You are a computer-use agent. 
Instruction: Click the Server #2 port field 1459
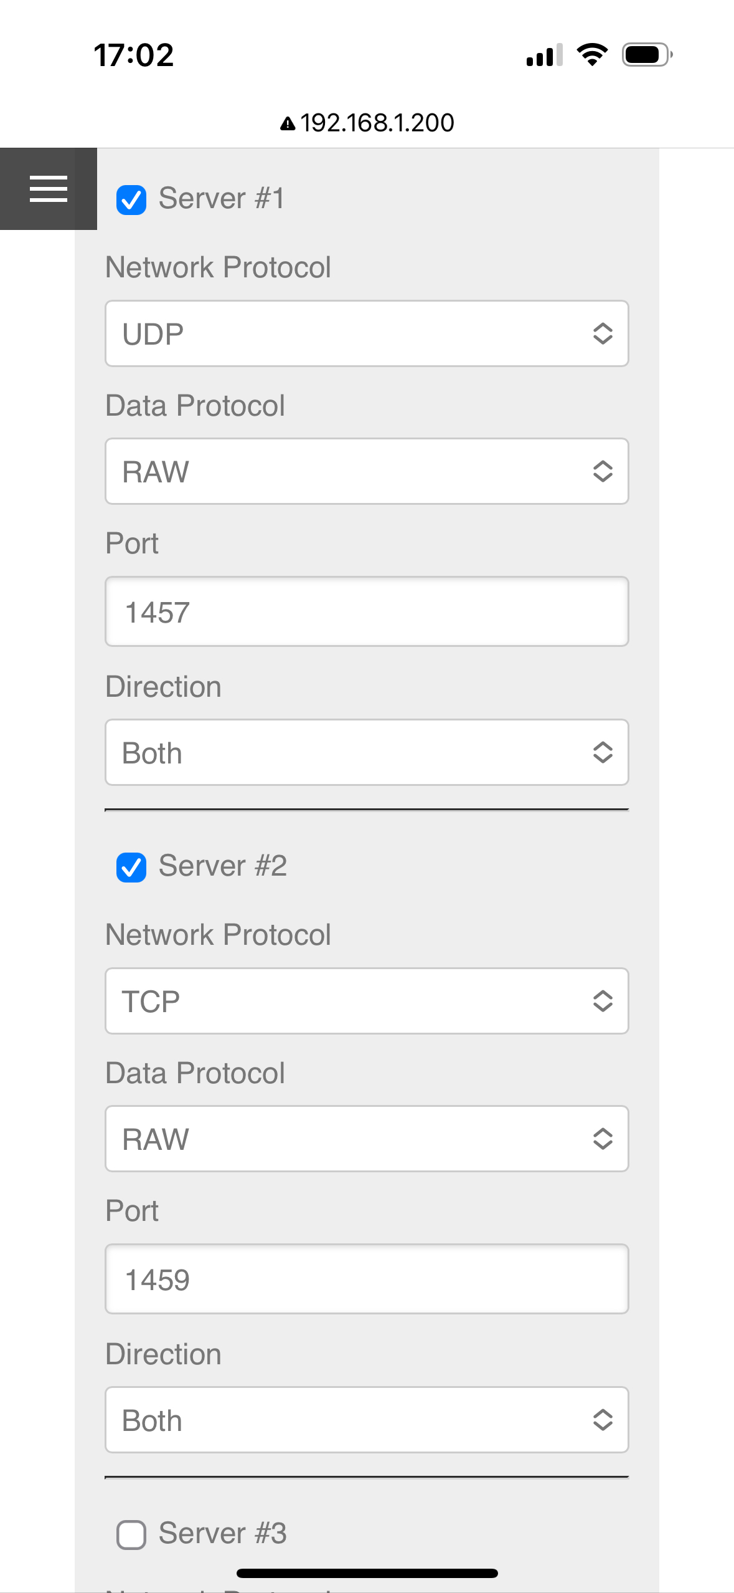pyautogui.click(x=367, y=1279)
